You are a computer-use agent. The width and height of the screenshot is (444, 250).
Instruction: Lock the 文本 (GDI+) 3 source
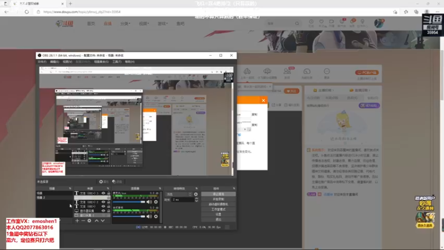[x=108, y=193]
